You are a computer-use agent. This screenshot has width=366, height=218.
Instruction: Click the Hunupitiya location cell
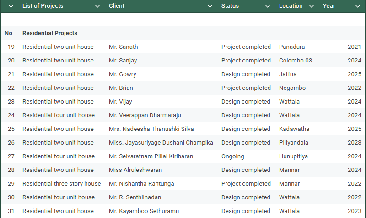(x=293, y=156)
